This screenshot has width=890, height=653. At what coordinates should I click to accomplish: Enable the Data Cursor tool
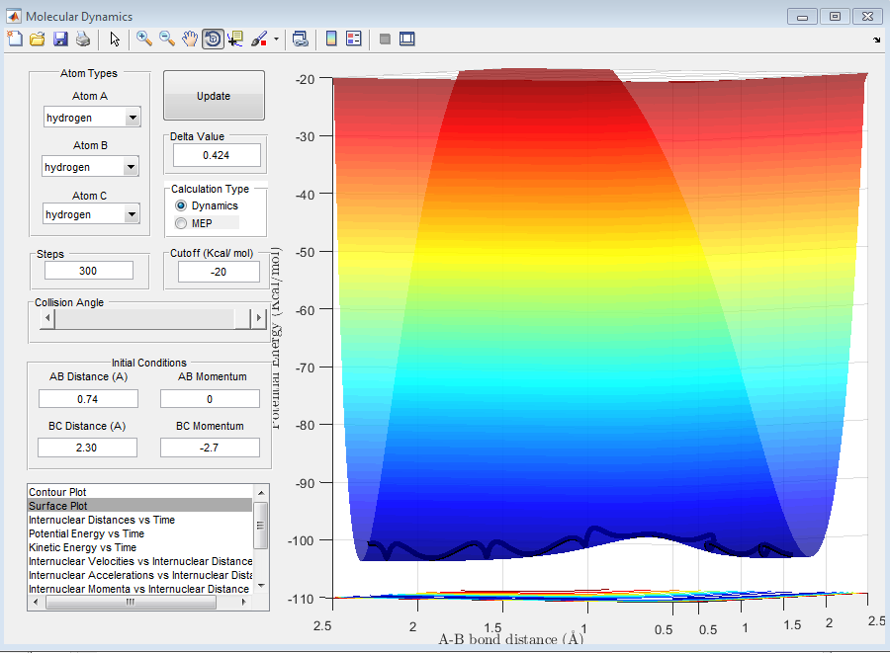[235, 39]
